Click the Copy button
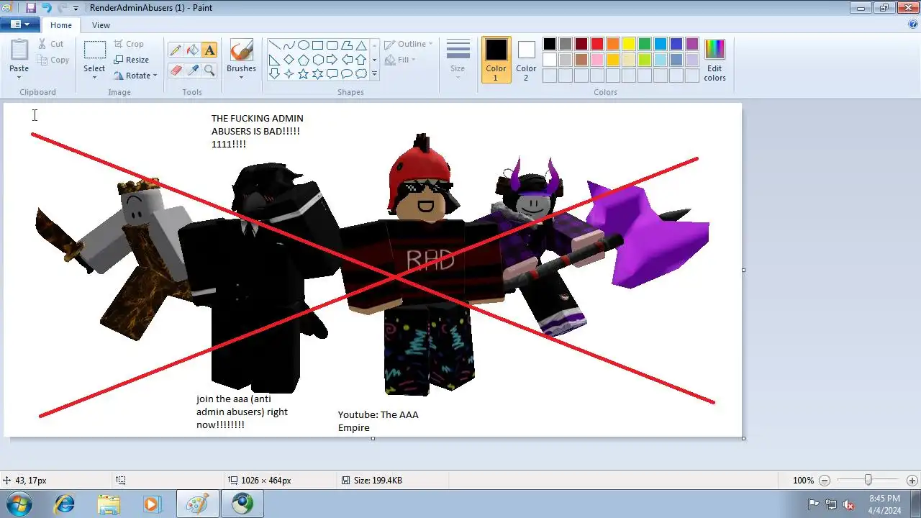This screenshot has height=518, width=921. [53, 60]
